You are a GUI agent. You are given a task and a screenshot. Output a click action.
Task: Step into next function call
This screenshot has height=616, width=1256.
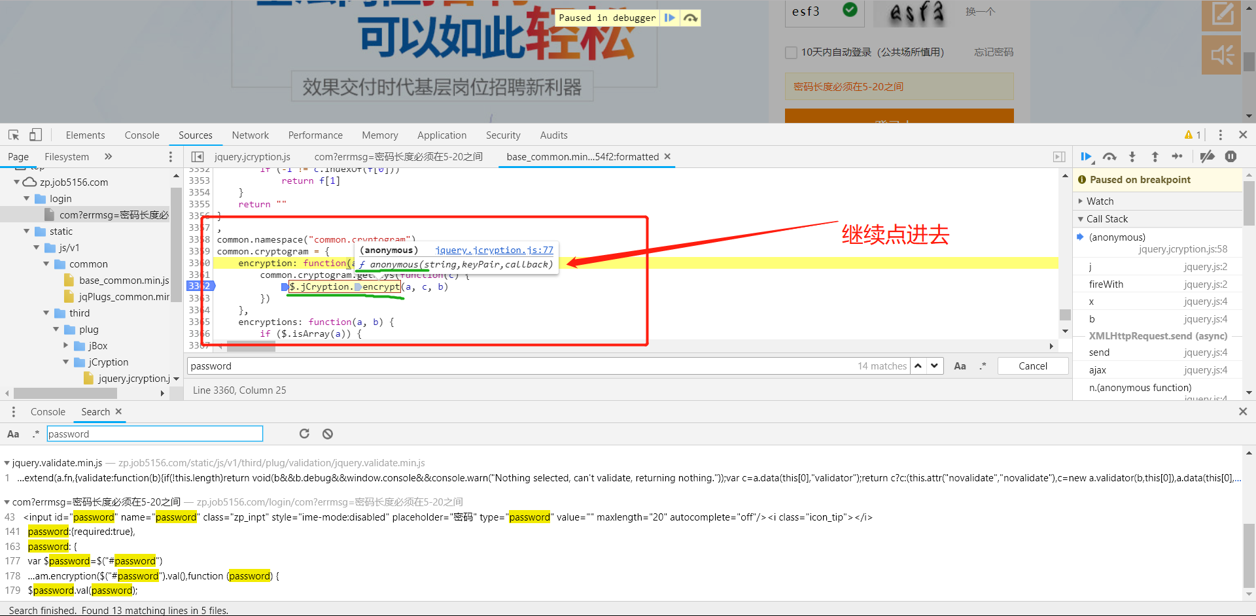[x=1132, y=157]
